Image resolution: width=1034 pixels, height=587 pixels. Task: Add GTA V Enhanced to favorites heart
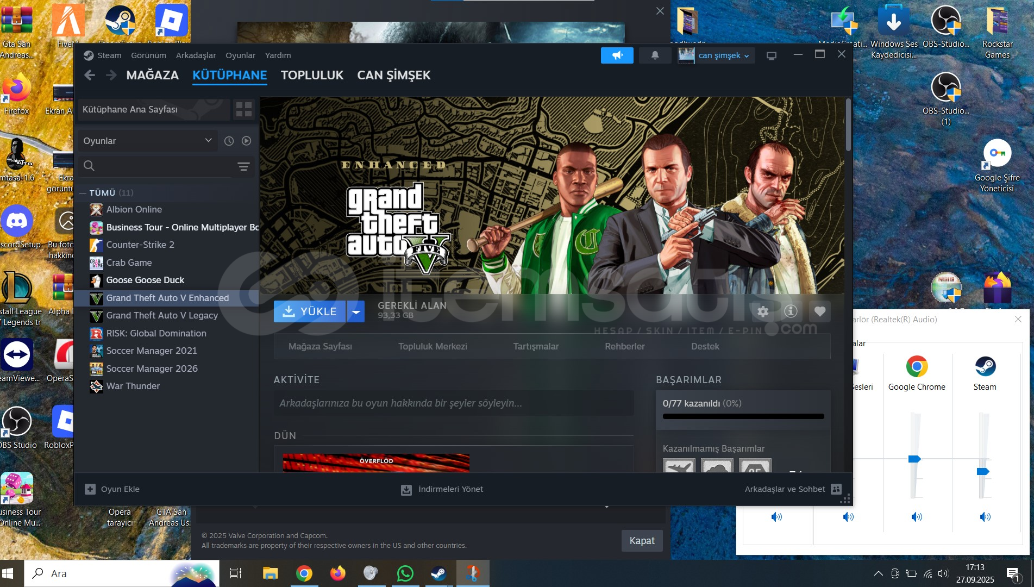pos(820,311)
